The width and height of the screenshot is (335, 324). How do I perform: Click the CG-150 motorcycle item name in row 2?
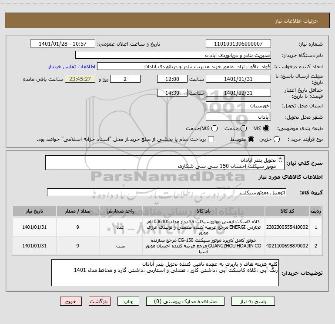pyautogui.click(x=204, y=246)
